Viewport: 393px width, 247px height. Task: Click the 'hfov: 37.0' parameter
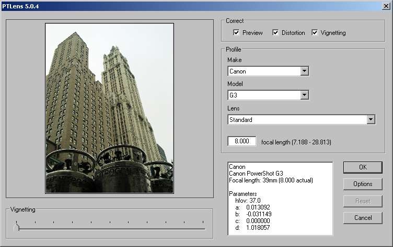[248, 201]
